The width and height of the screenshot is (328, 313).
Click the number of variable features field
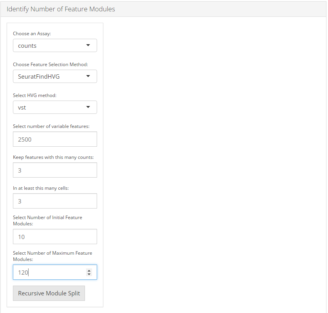click(55, 139)
